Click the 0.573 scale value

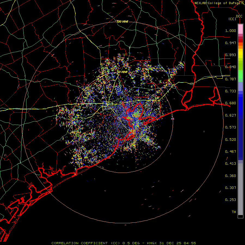coord(231,127)
